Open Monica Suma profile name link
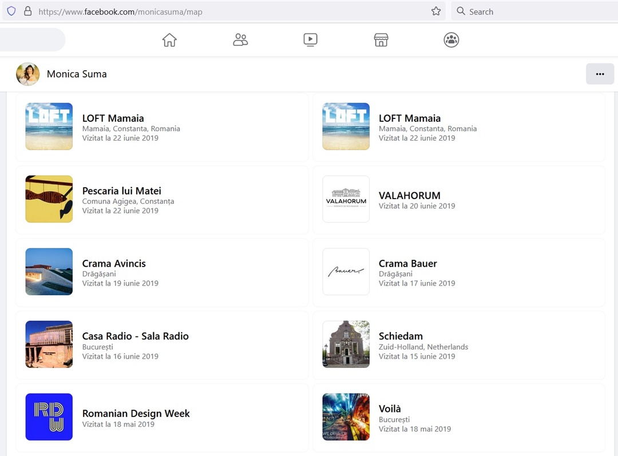The width and height of the screenshot is (618, 456). [77, 74]
